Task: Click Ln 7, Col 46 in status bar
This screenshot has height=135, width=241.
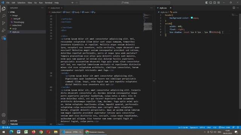Action: [x=183, y=127]
